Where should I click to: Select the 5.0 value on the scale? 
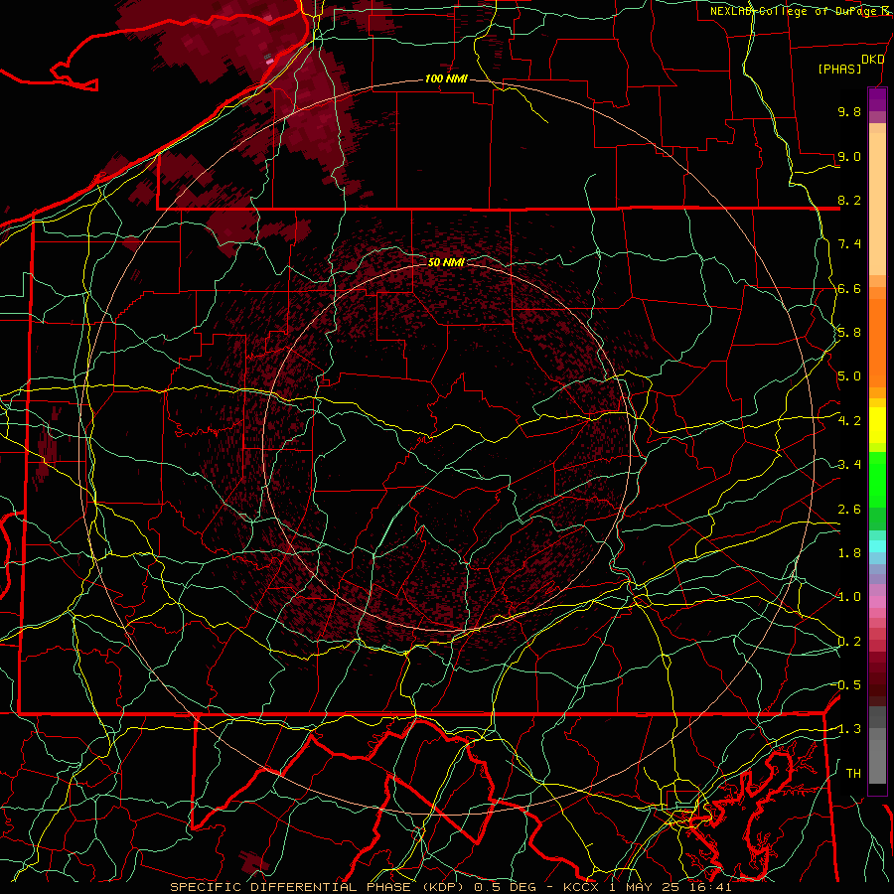pyautogui.click(x=849, y=376)
